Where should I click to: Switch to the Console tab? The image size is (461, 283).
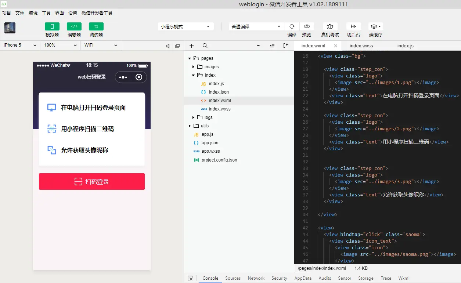coord(210,278)
